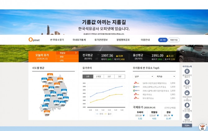Open the 이용안내 menu

145,40
